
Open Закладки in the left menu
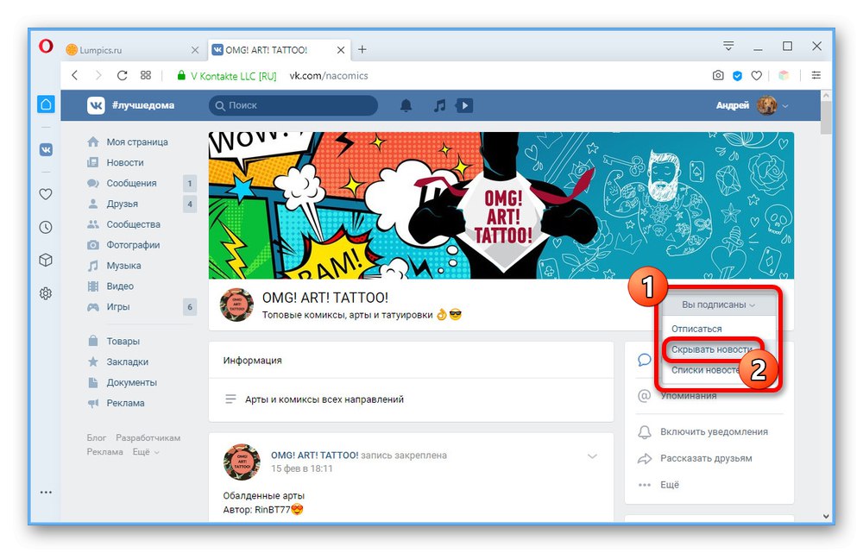tap(127, 362)
